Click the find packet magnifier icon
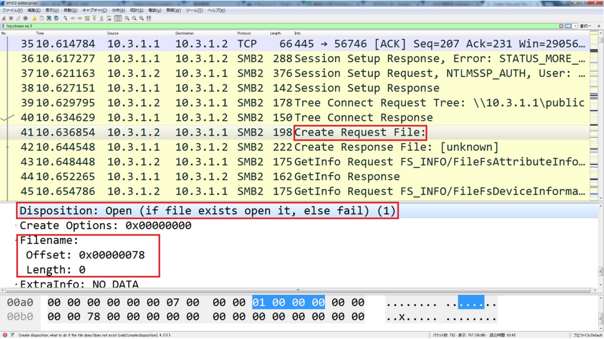This screenshot has width=604, height=339. (x=65, y=18)
